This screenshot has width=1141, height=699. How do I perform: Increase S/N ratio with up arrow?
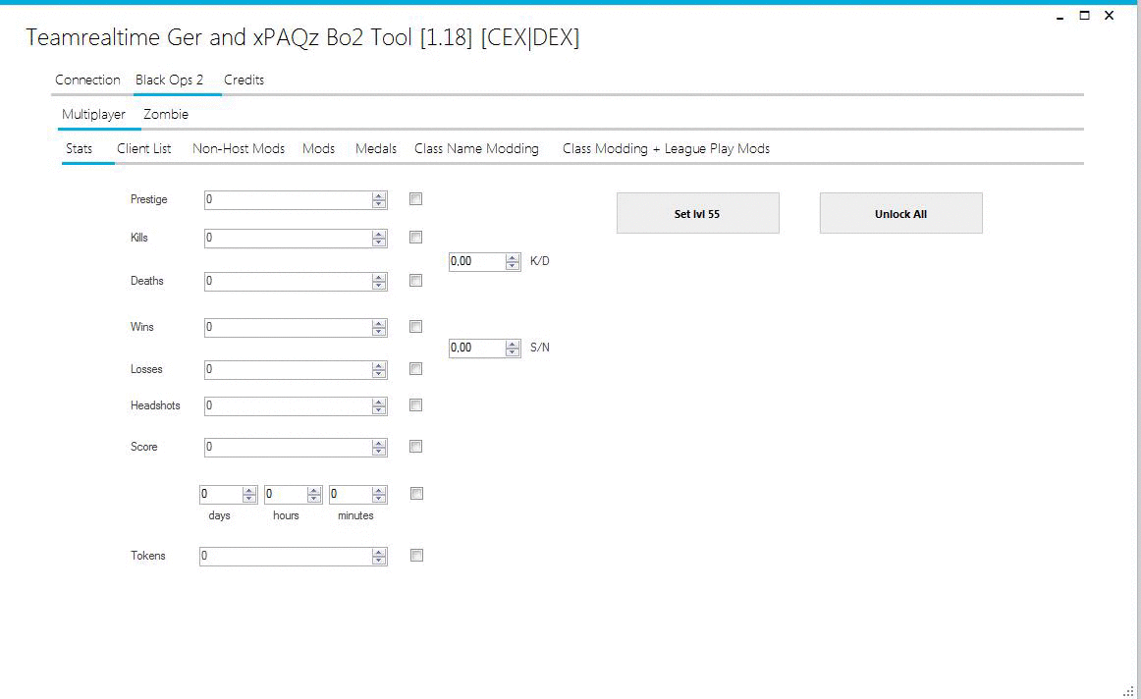513,344
